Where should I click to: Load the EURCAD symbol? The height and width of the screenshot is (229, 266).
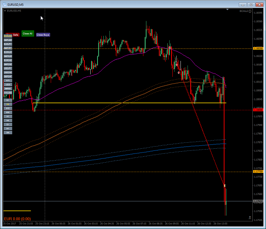tap(8, 60)
